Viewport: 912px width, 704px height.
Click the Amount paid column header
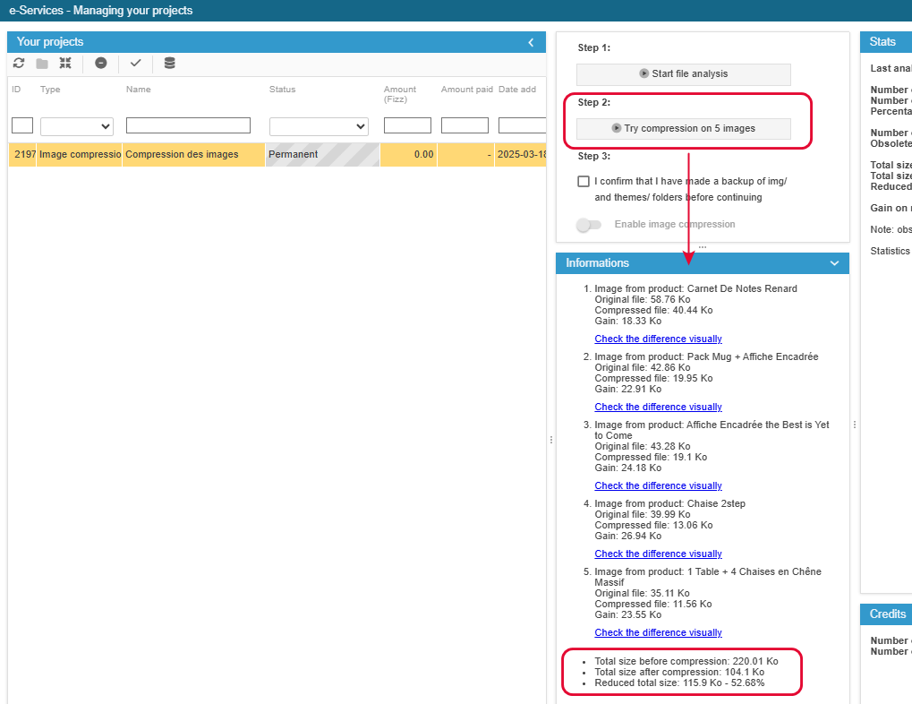coord(466,89)
